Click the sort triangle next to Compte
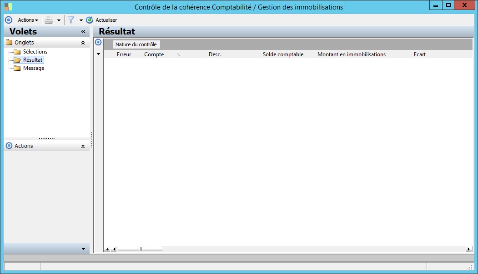The height and width of the screenshot is (274, 478). 177,55
